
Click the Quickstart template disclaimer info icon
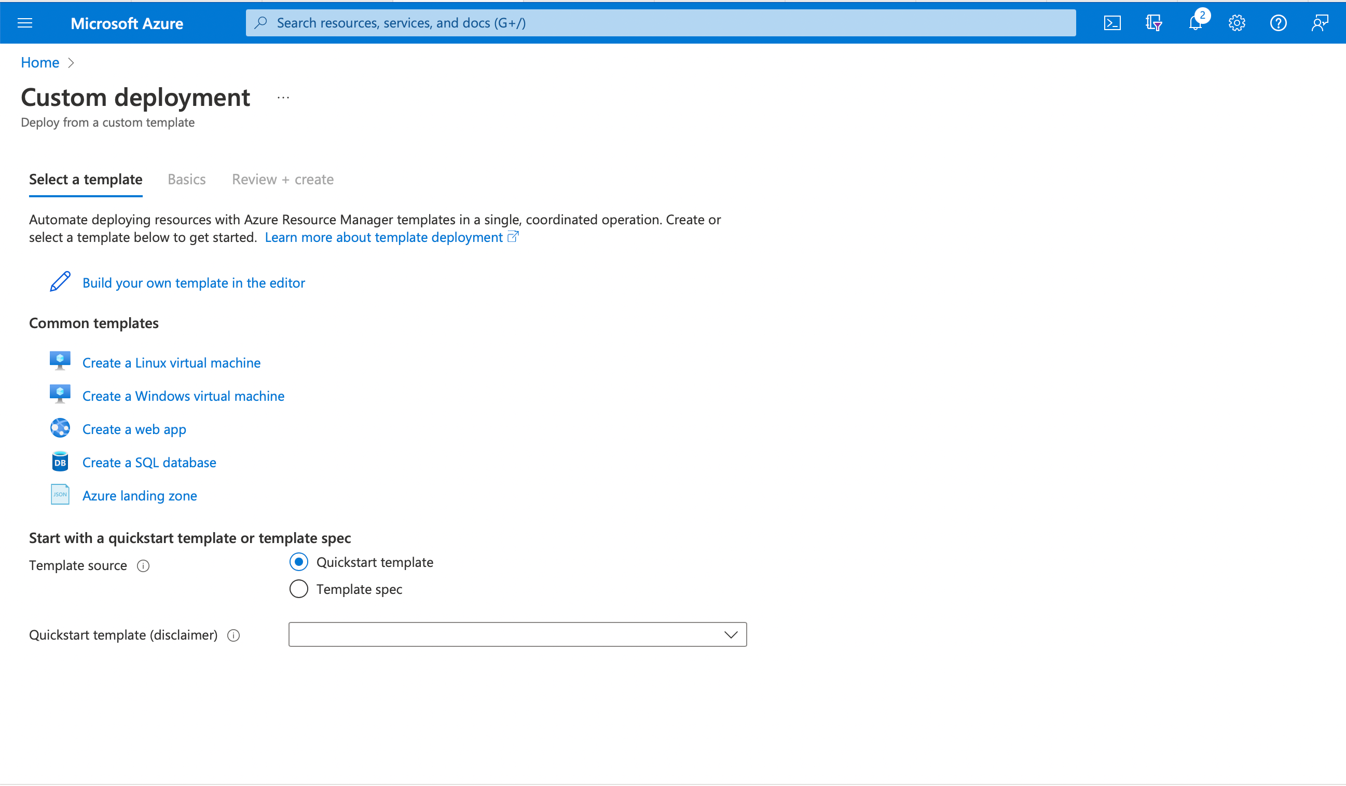pos(234,635)
